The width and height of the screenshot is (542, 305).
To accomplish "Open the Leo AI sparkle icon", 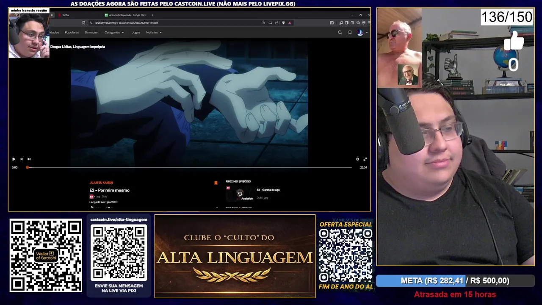I will click(358, 23).
